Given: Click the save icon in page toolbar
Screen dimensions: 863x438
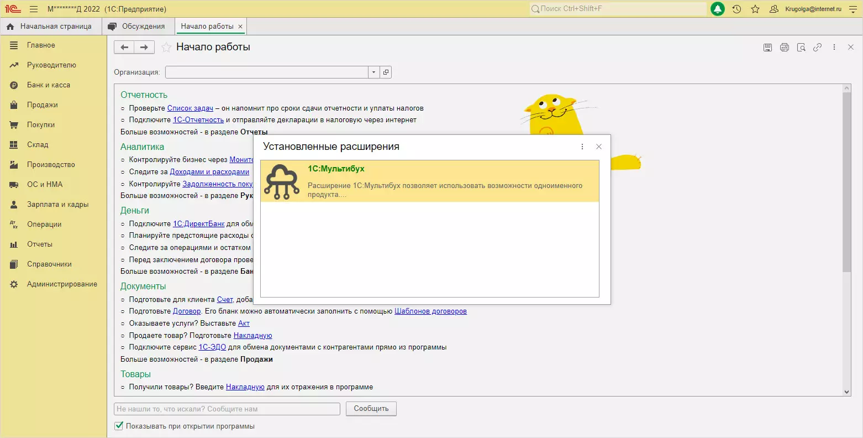Looking at the screenshot, I should tap(767, 48).
